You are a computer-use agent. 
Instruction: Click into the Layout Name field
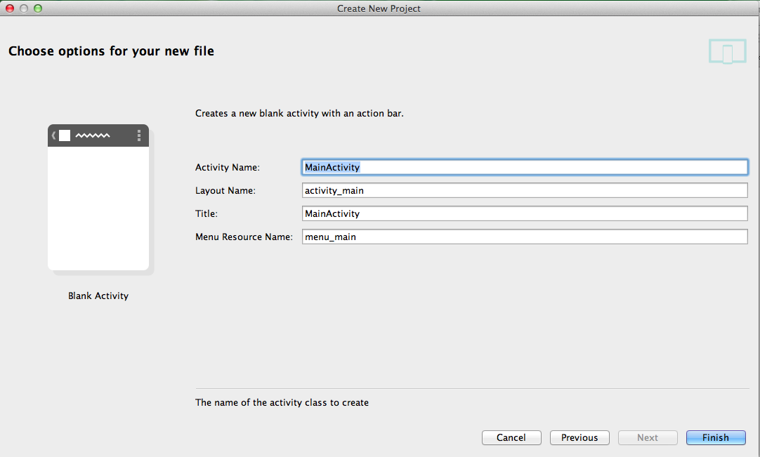click(x=524, y=190)
